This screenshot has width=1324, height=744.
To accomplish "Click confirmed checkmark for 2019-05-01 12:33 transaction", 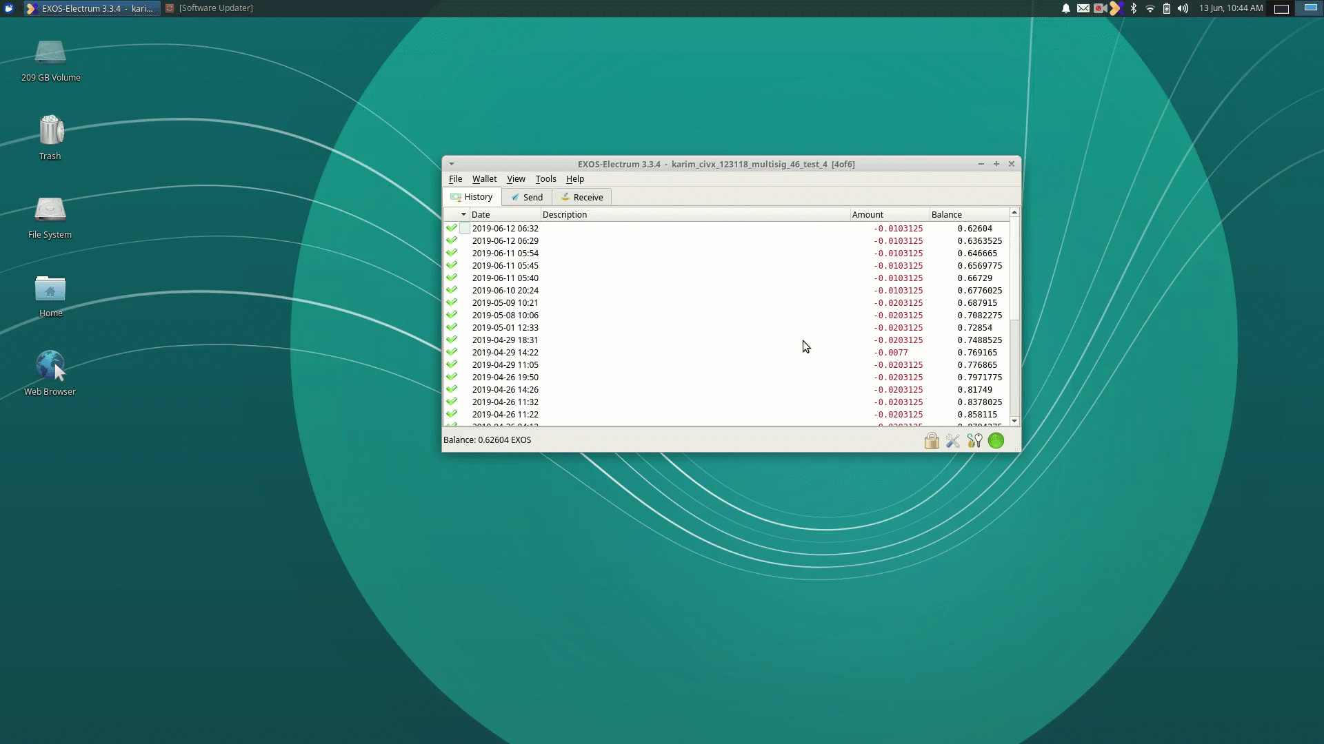I will [x=452, y=327].
